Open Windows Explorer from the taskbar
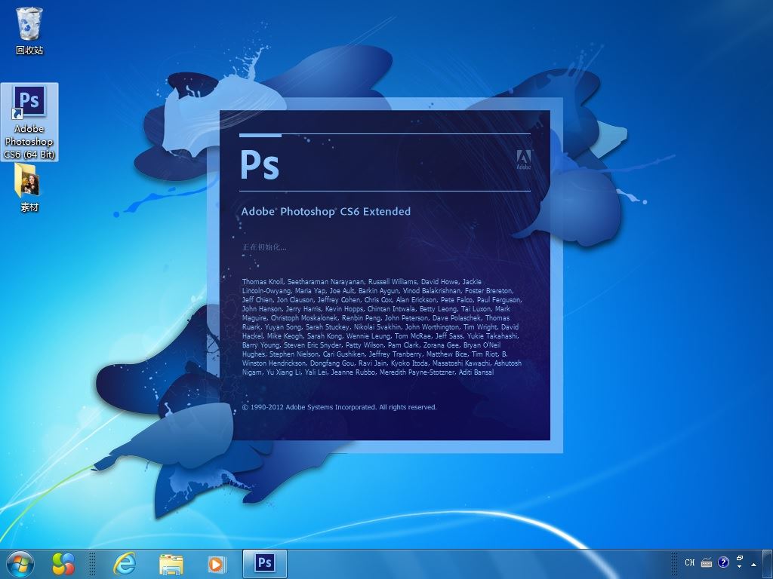 [171, 564]
